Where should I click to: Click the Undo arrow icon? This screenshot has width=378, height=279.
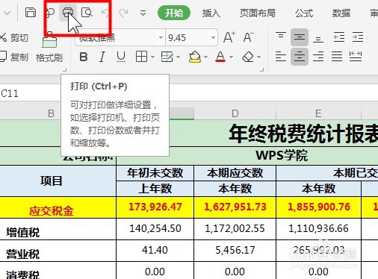click(105, 13)
